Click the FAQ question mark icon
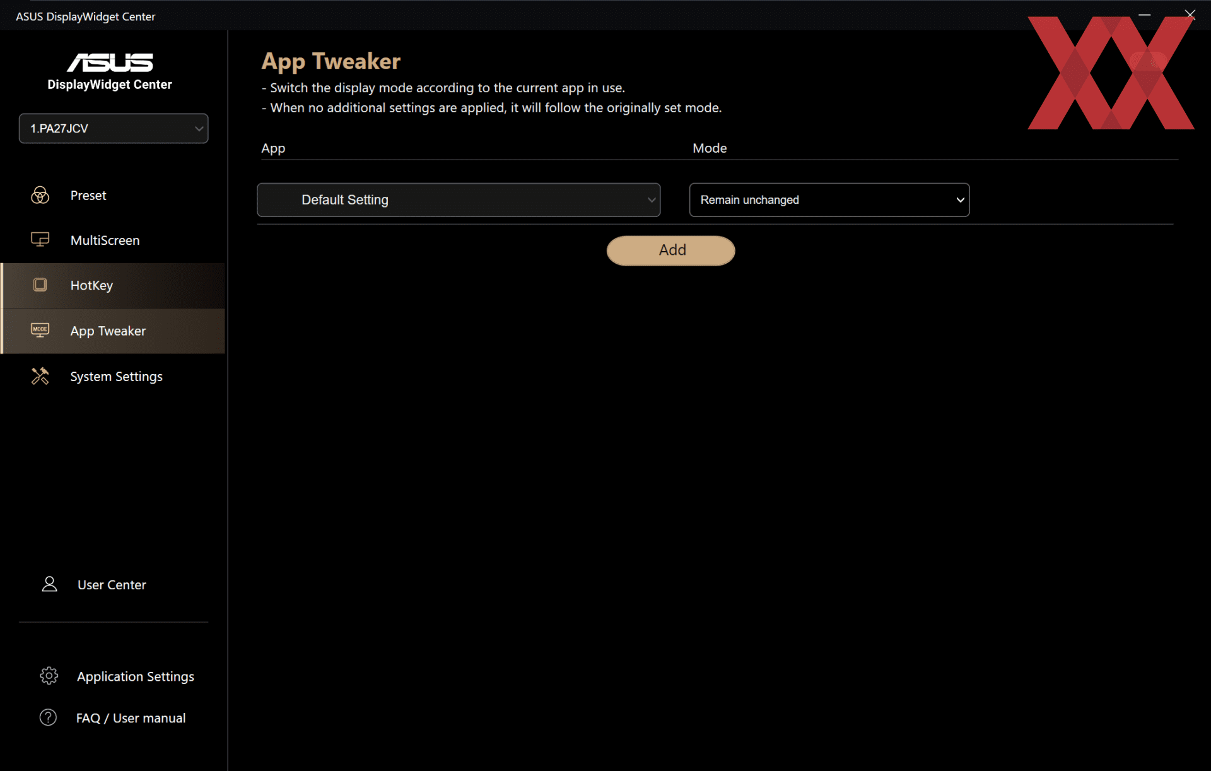 48,717
